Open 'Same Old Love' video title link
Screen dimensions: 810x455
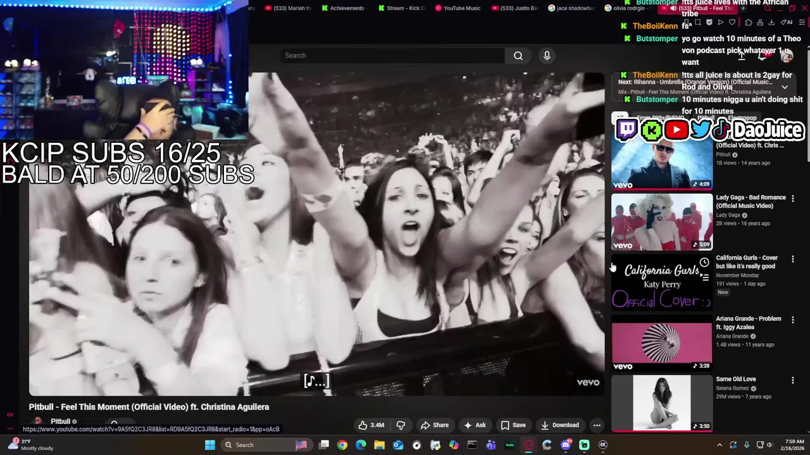pos(736,379)
